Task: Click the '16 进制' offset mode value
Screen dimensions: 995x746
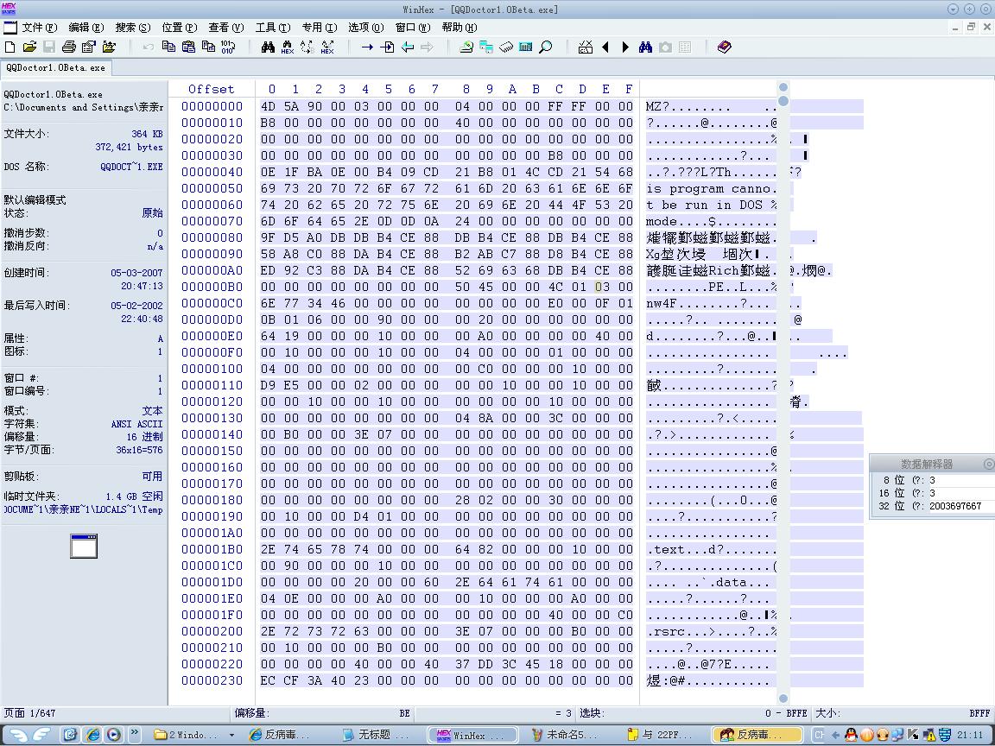Action: (144, 436)
